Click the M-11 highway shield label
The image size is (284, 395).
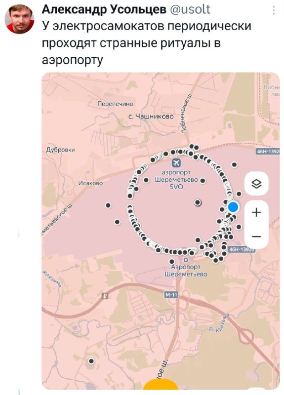tap(171, 294)
